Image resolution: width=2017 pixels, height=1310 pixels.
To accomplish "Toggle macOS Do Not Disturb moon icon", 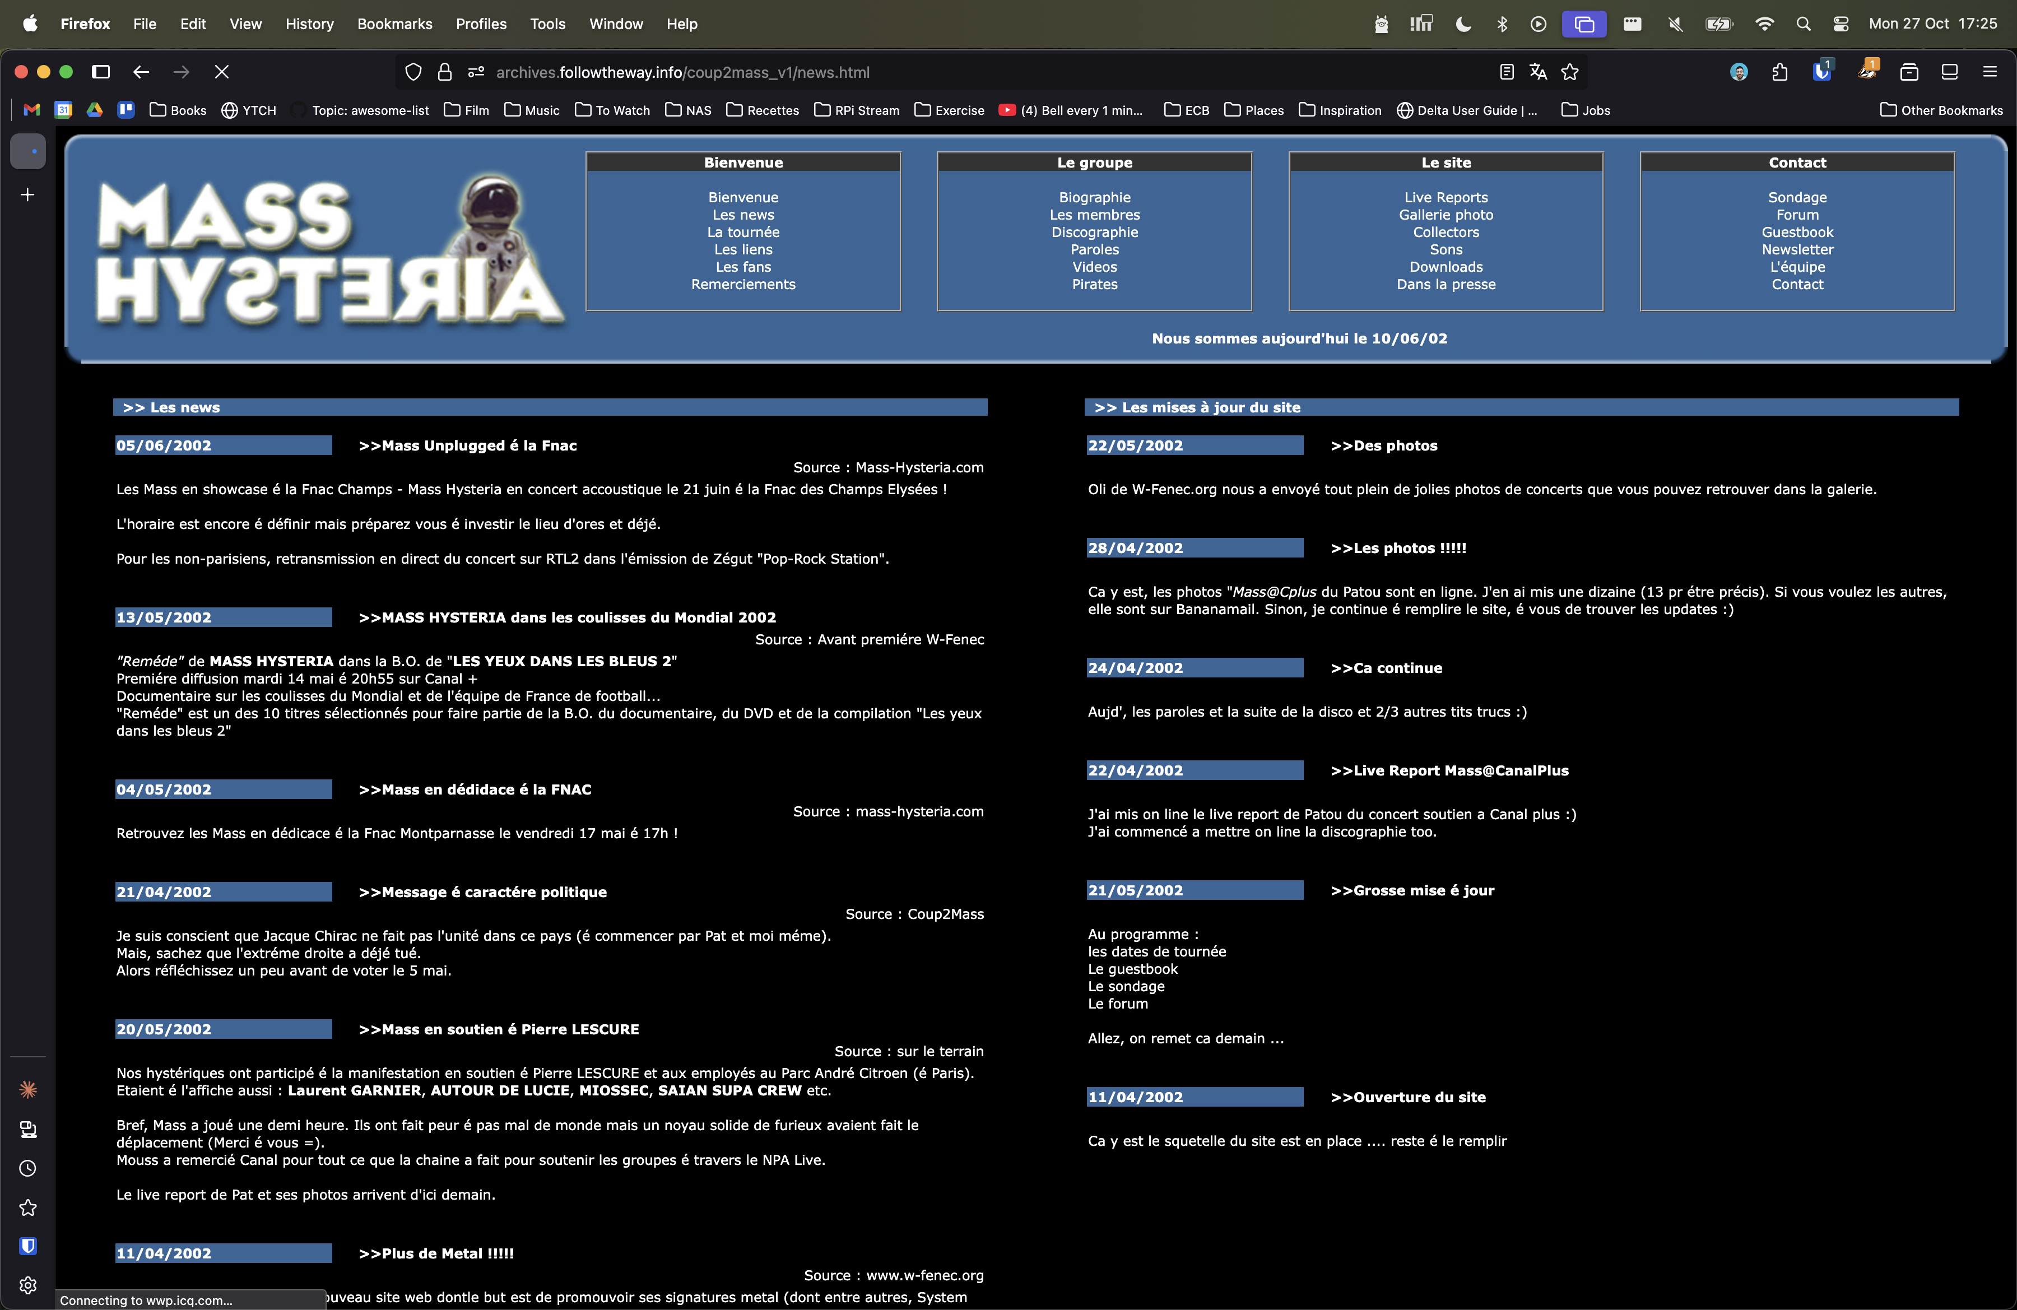I will [x=1463, y=24].
